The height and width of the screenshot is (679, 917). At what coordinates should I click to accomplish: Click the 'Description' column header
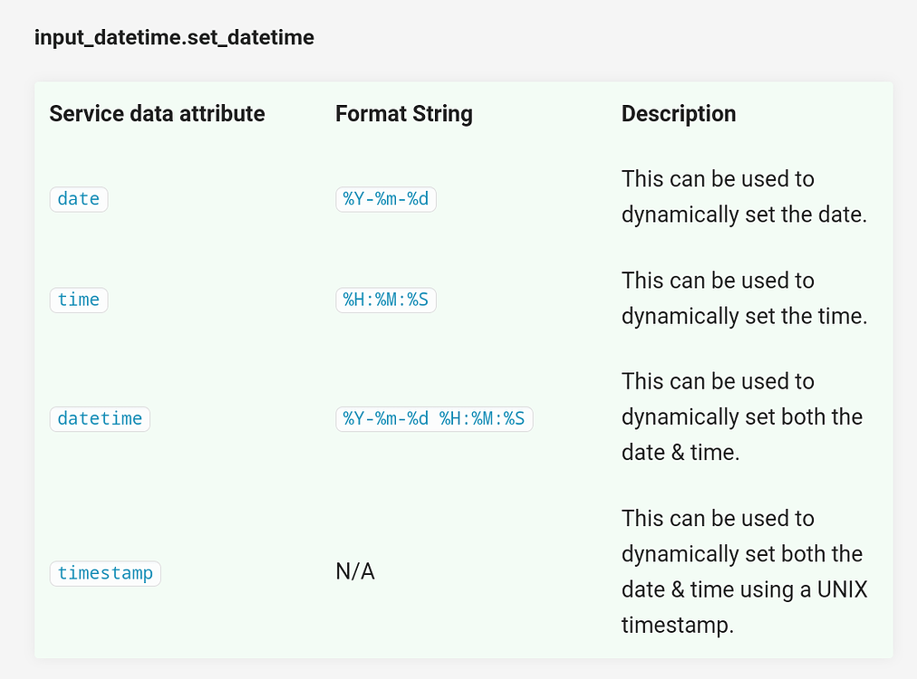(x=679, y=113)
